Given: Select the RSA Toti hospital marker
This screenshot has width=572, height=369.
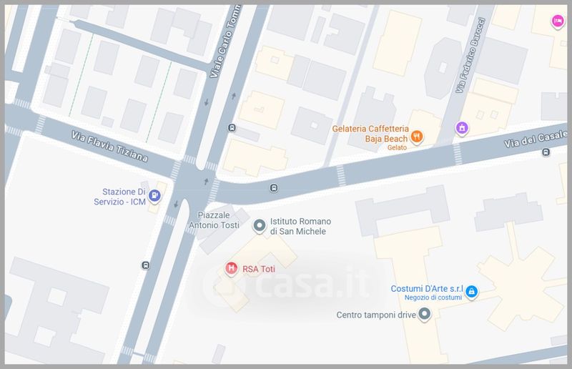Looking at the screenshot, I should click(231, 269).
